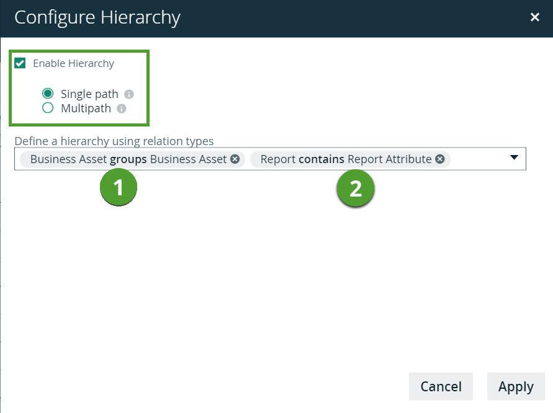The width and height of the screenshot is (553, 413).
Task: Expand the relation types dropdown arrow
Action: click(514, 158)
